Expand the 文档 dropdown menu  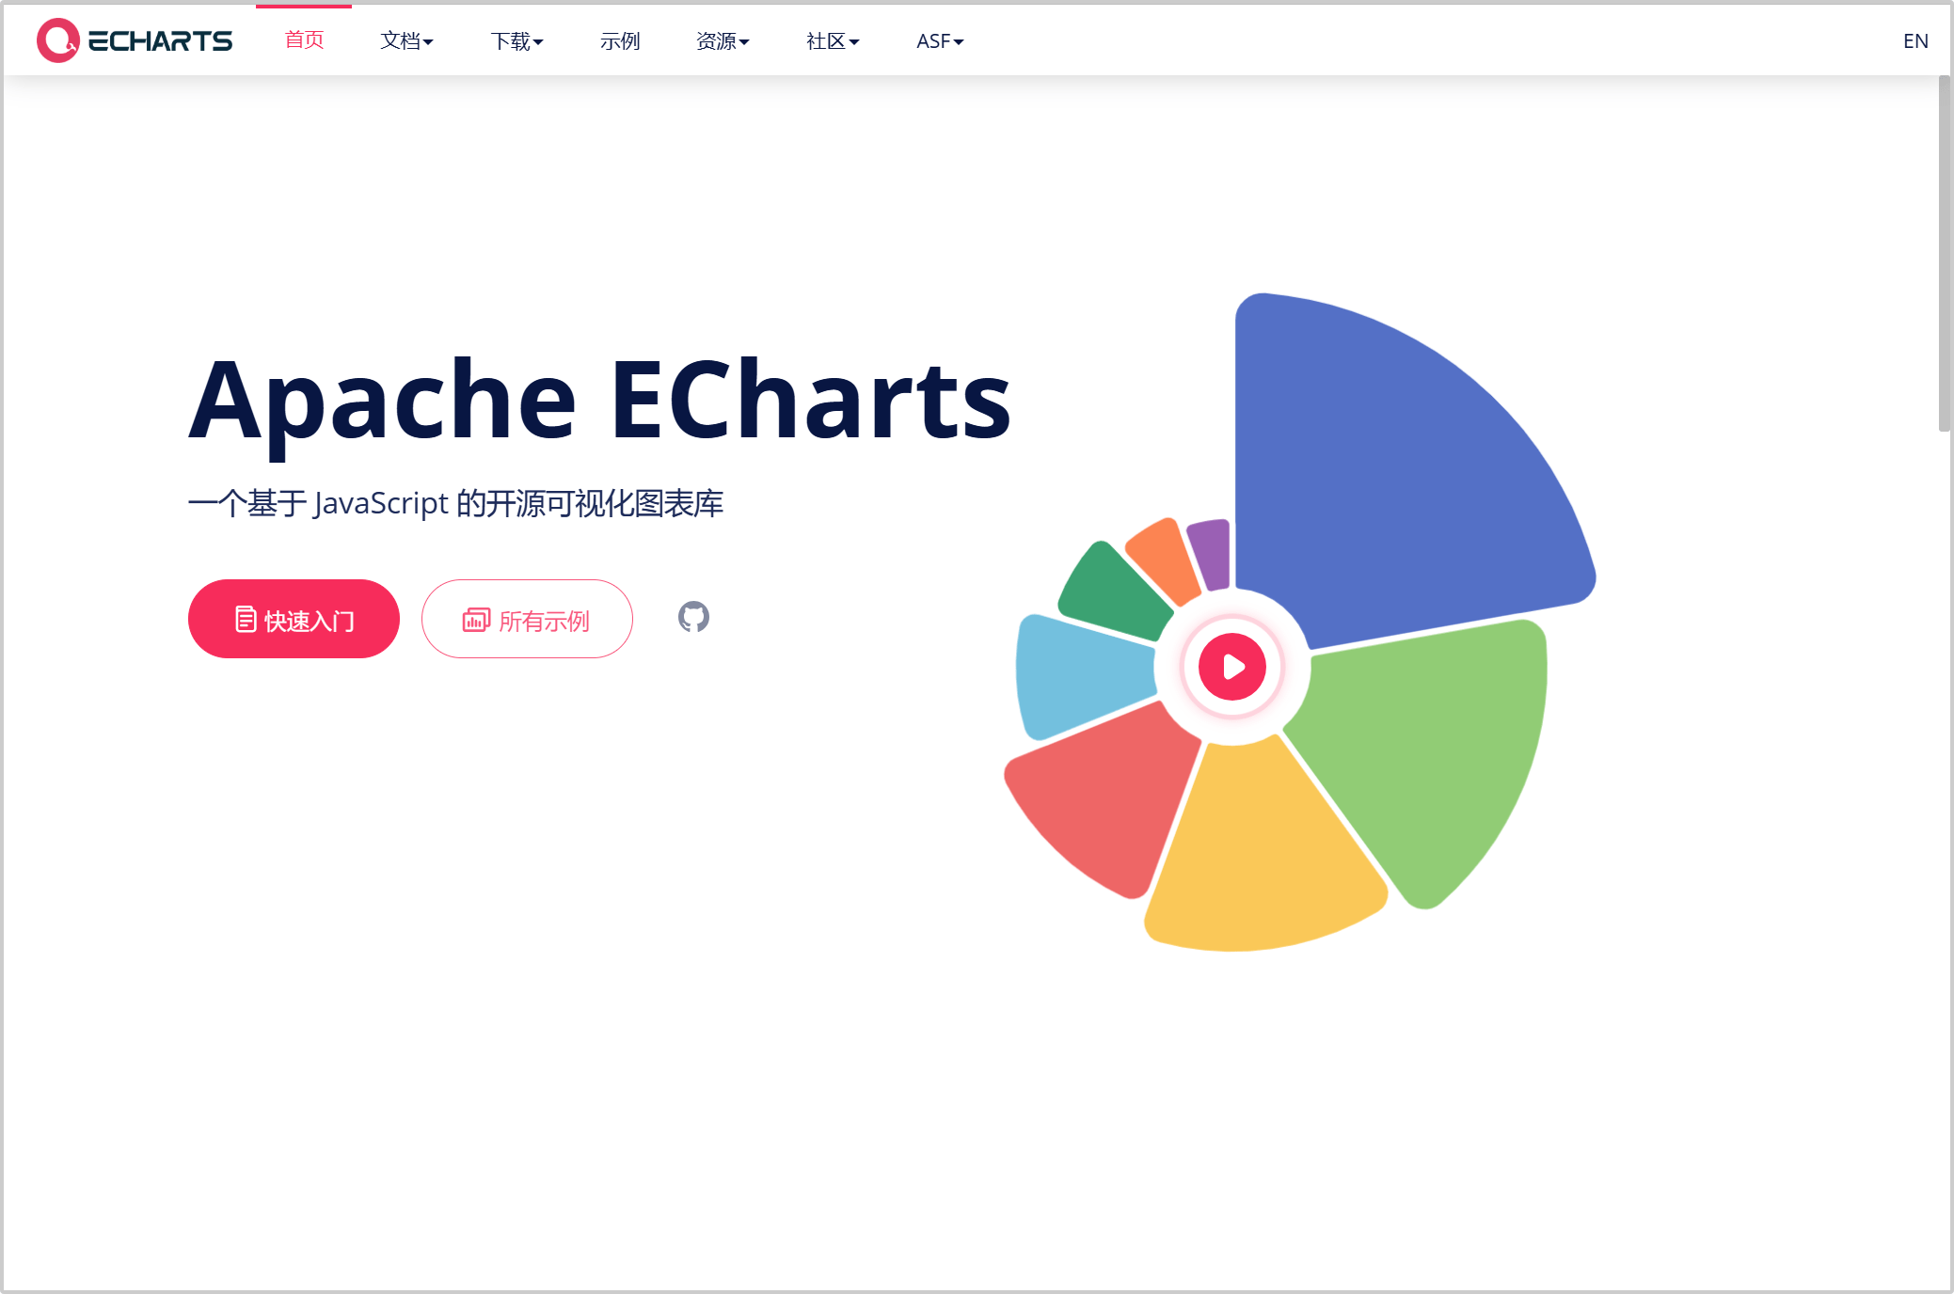click(x=406, y=41)
